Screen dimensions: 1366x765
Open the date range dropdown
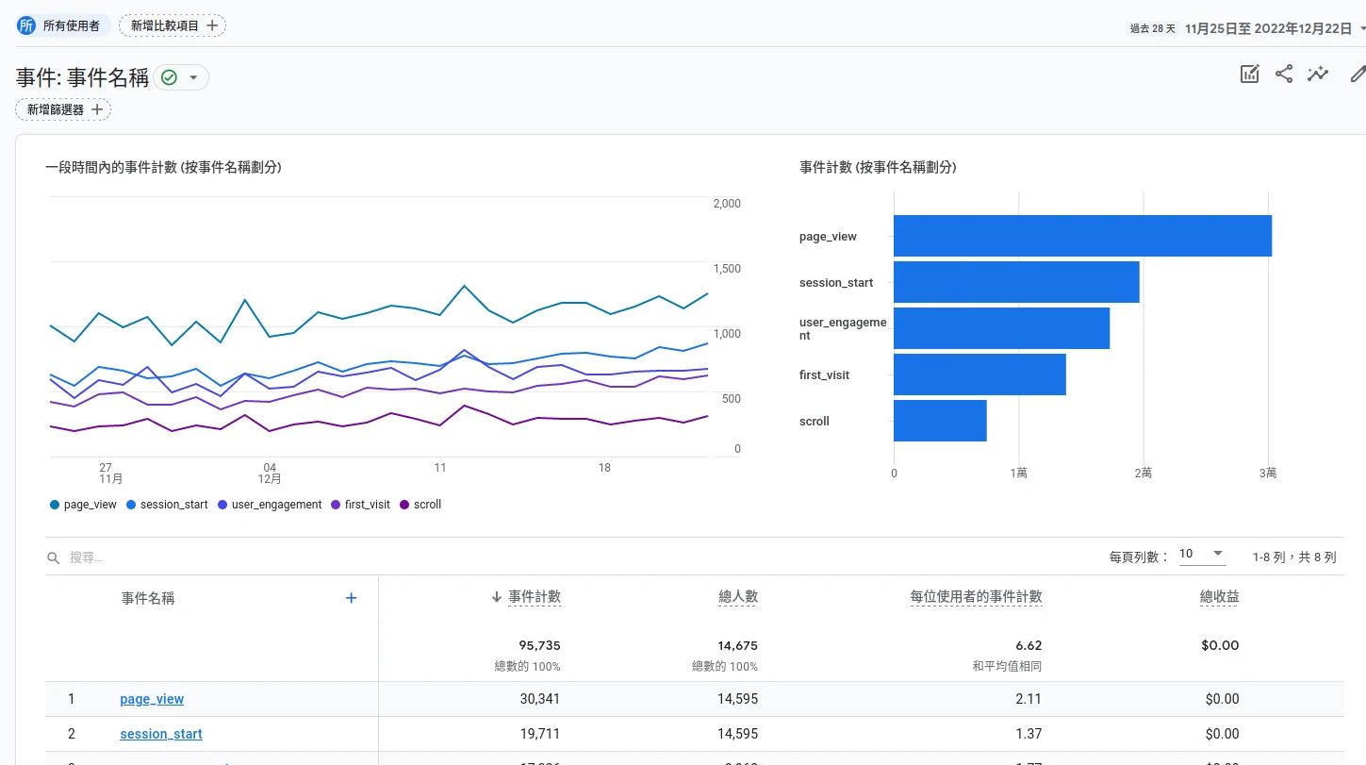pyautogui.click(x=1268, y=28)
